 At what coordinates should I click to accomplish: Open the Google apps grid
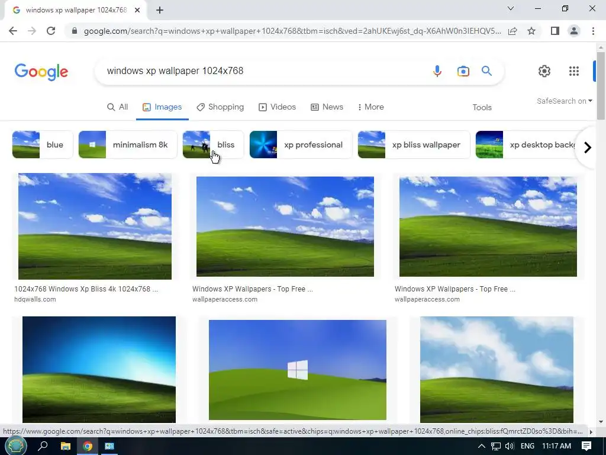[574, 71]
